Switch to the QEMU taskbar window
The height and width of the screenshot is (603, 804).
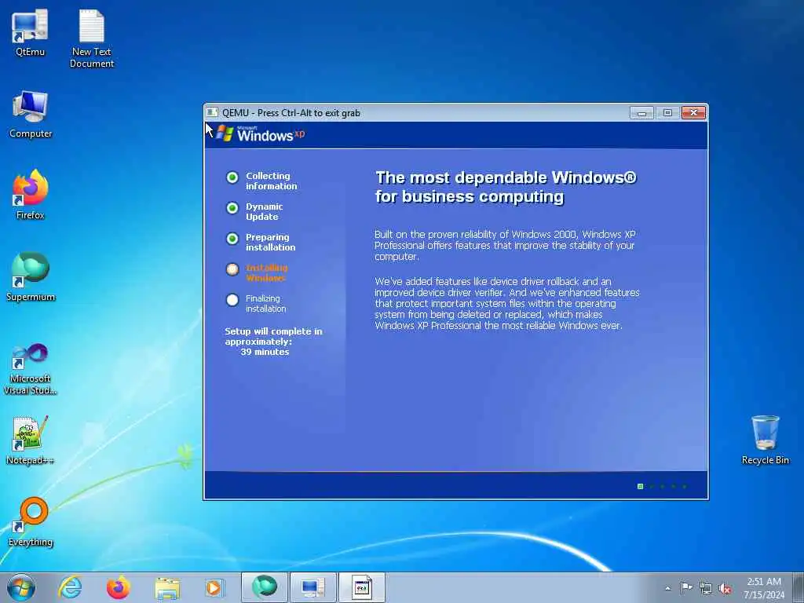362,587
